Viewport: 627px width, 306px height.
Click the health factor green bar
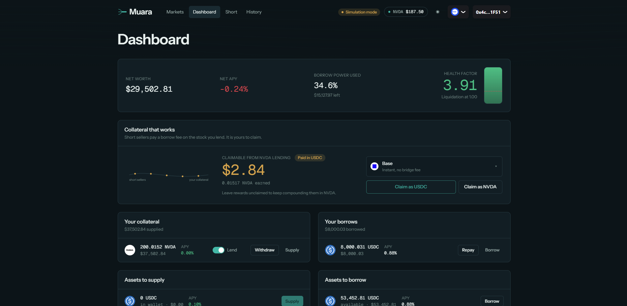coord(493,85)
